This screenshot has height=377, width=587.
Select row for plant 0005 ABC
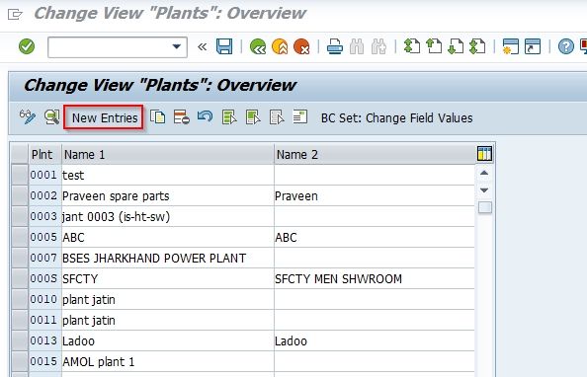coord(20,237)
